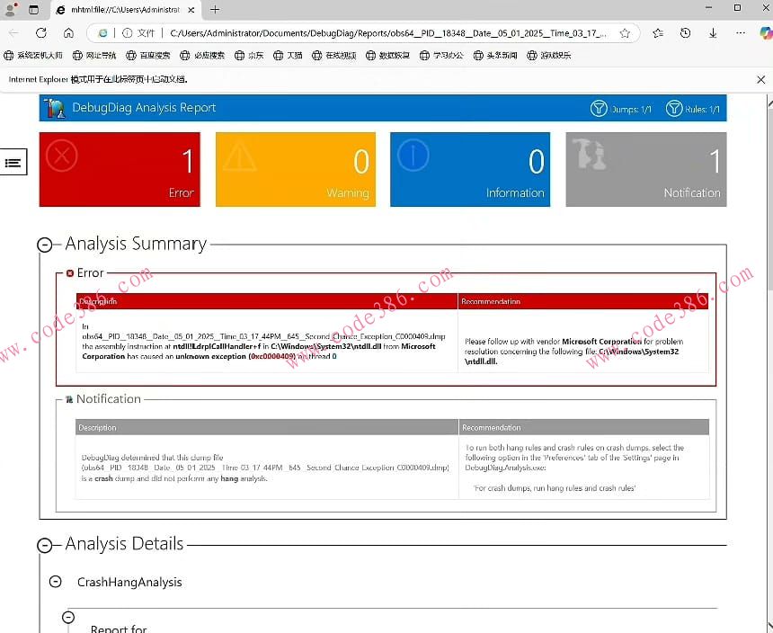Viewport: 773px width, 633px height.
Task: Click the Dumps filter funnel icon
Action: click(599, 109)
